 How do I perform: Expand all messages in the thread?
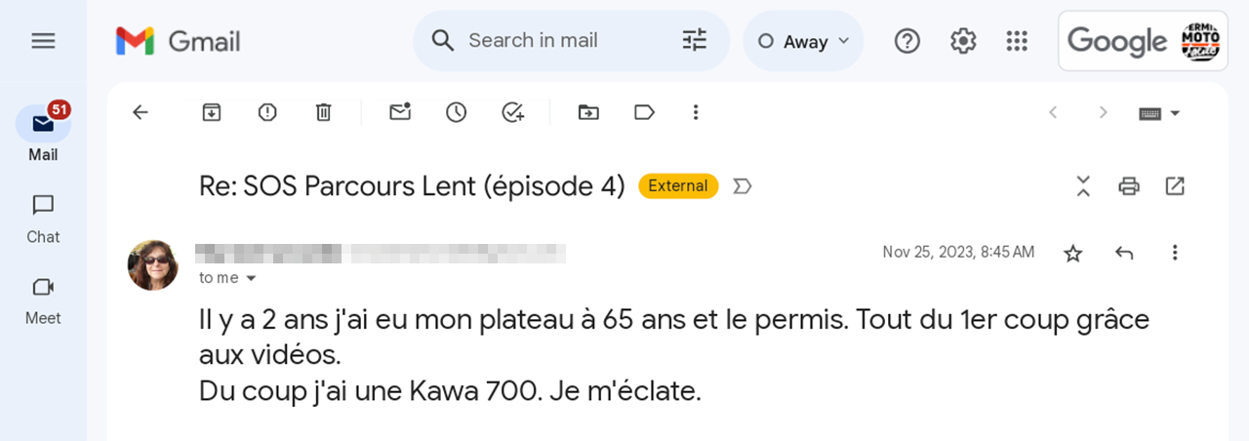point(1083,185)
